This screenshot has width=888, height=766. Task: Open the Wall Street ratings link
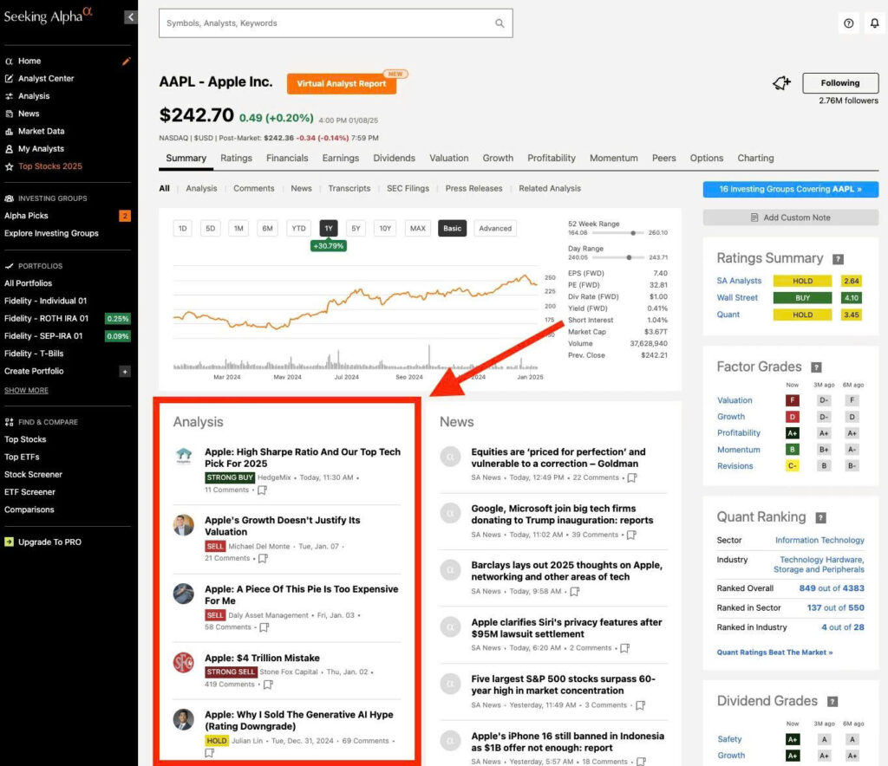coord(737,297)
